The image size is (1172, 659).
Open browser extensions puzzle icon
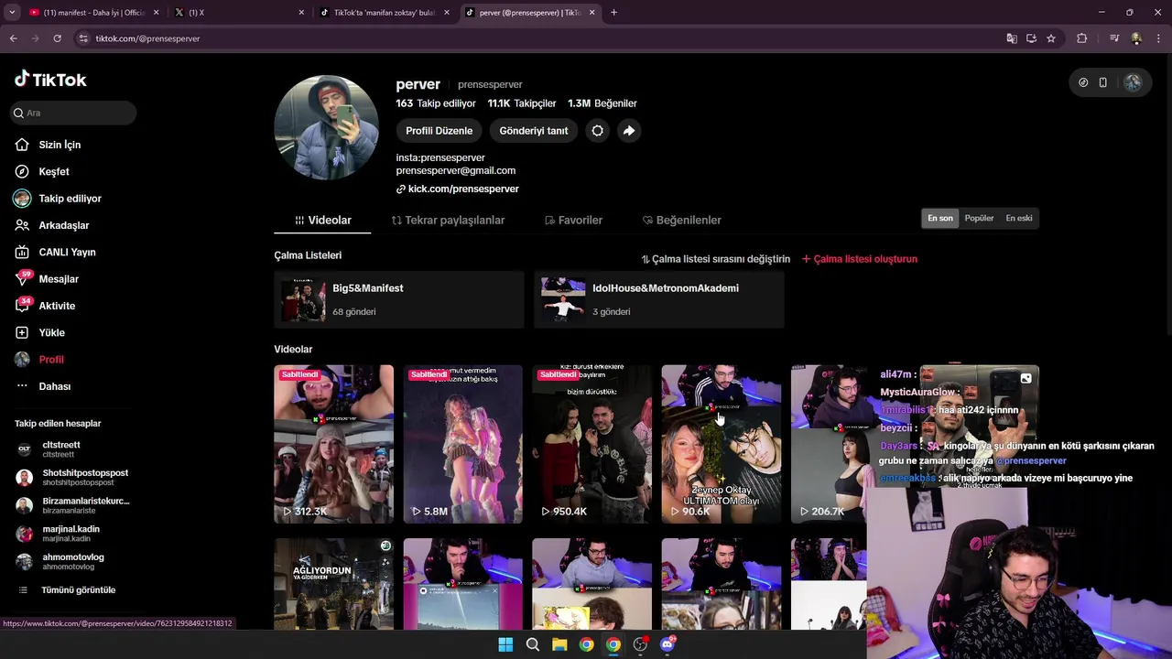[1081, 38]
